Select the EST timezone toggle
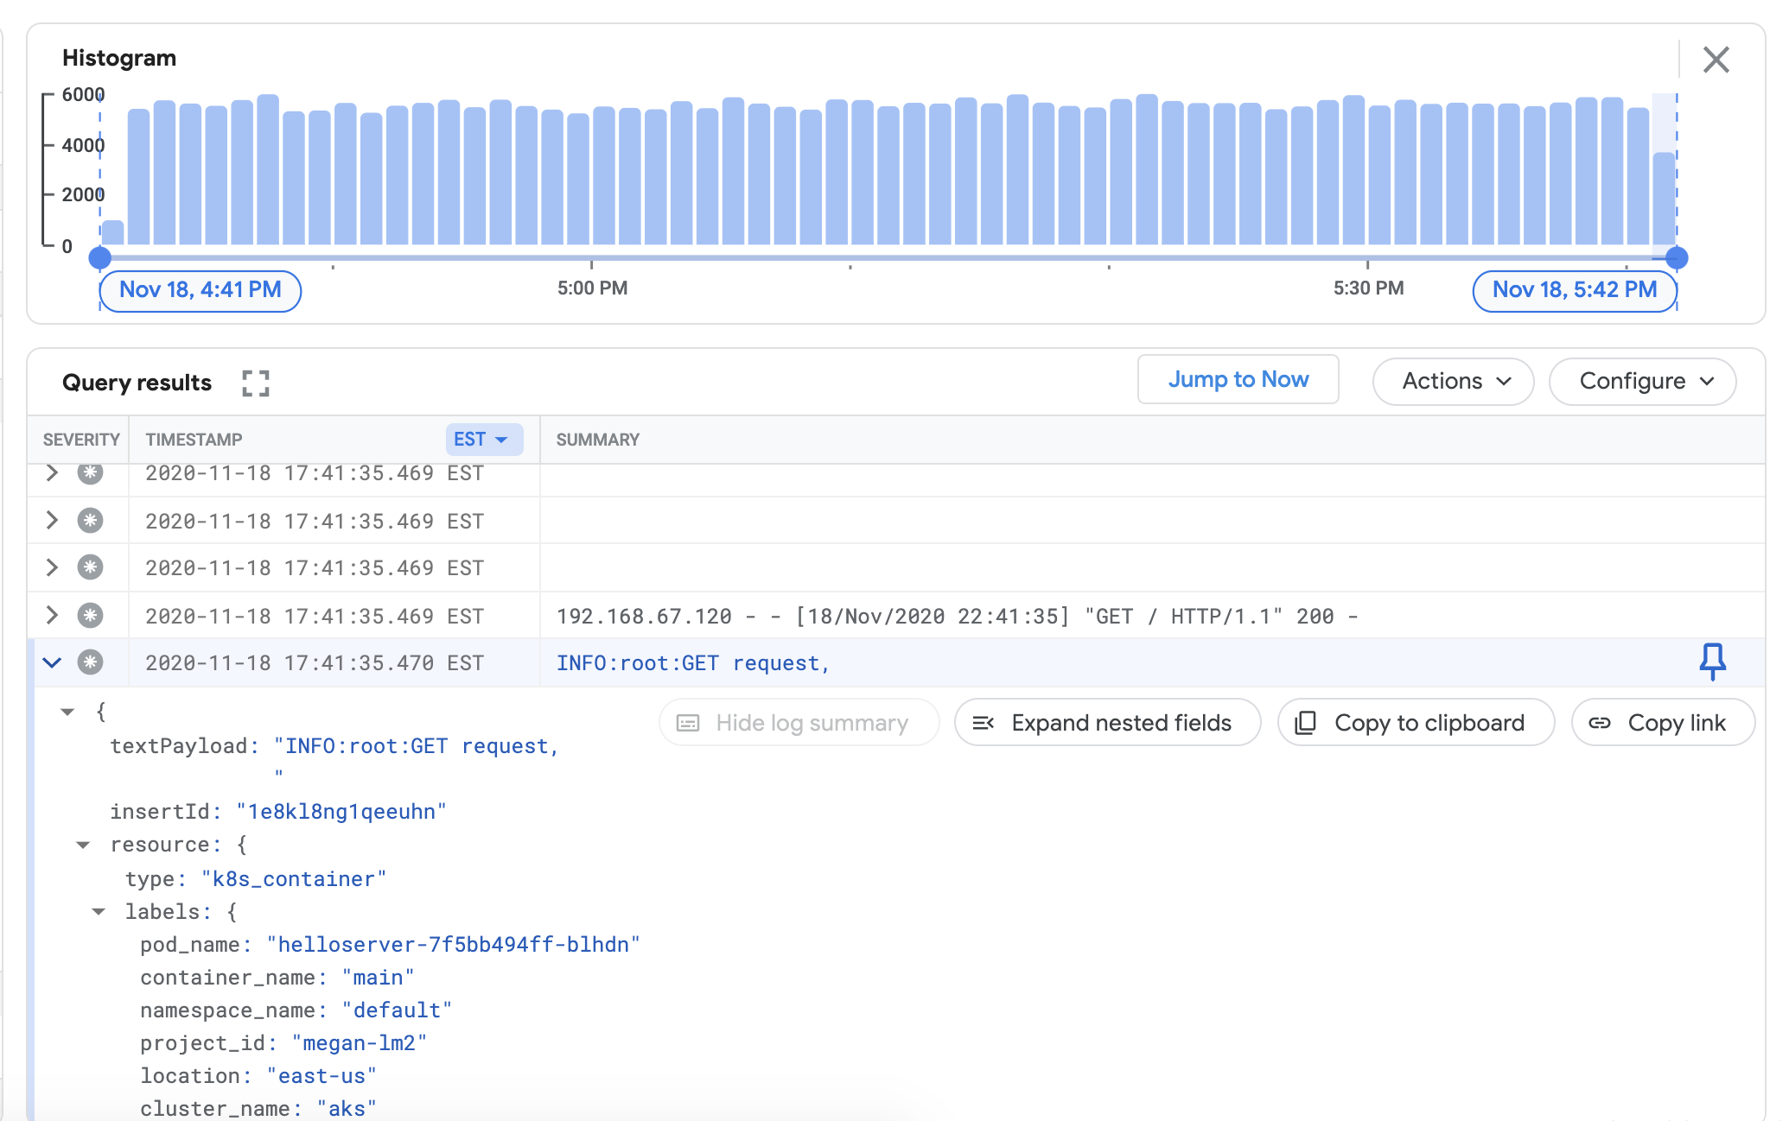 click(x=481, y=439)
